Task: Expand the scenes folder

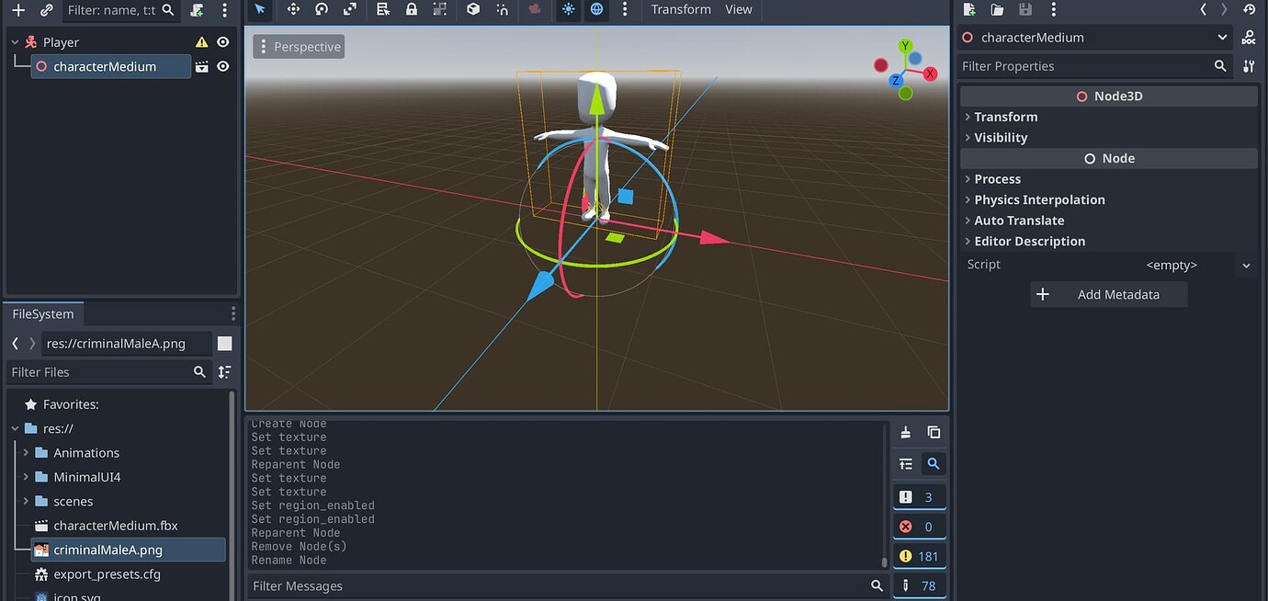Action: 26,502
